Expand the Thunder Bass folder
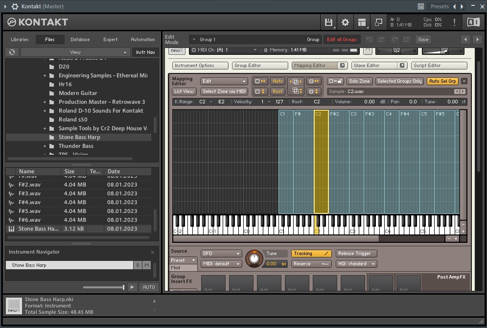Viewport: 487px width, 328px height. (45, 146)
